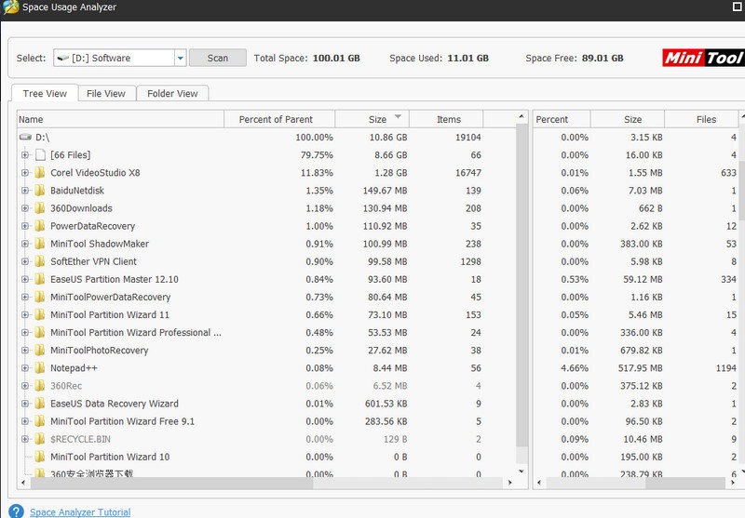This screenshot has width=745, height=518.
Task: Click the Corel VideoStudio X8 folder icon
Action: [40, 173]
